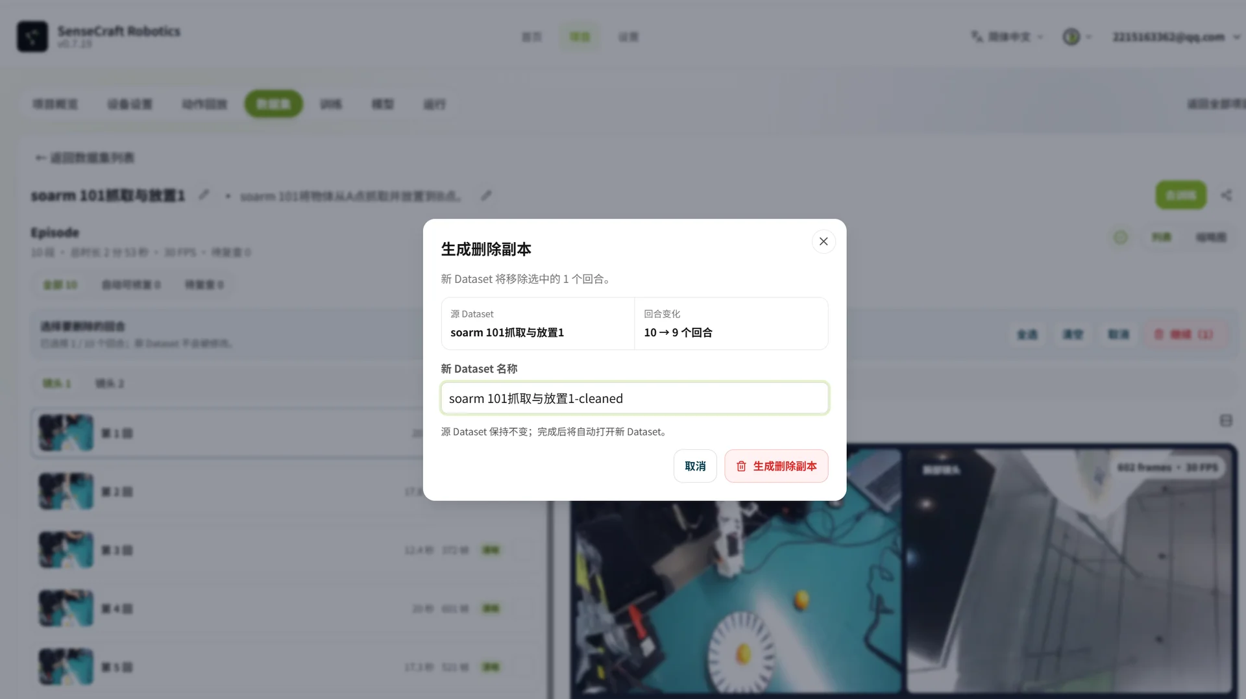The height and width of the screenshot is (699, 1246).
Task: Open episode 4 thumbnail in list
Action: click(x=66, y=608)
